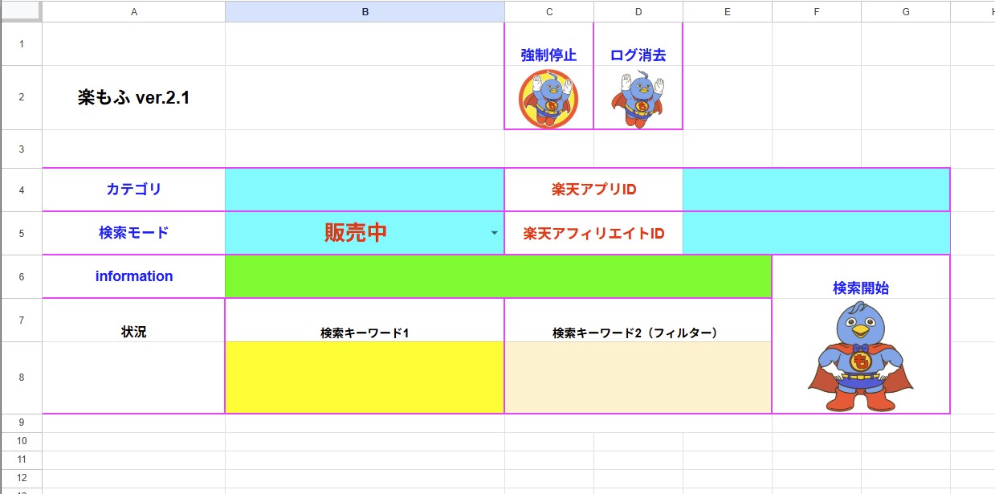The width and height of the screenshot is (995, 494).
Task: Select column F header
Action: (816, 11)
